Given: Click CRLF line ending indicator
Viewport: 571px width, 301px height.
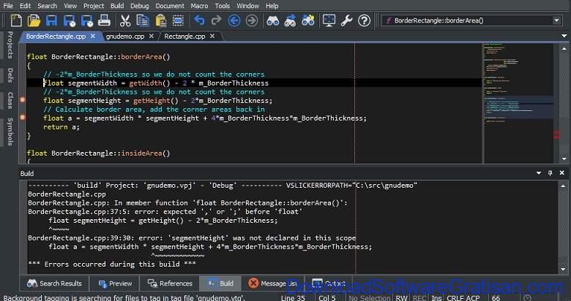Looking at the screenshot, I should [456, 298].
